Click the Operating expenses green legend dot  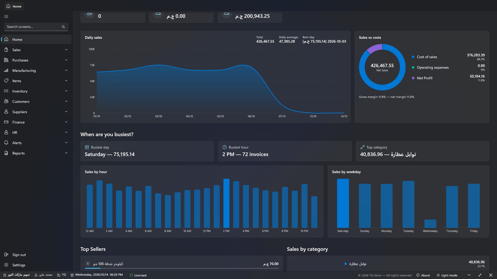[413, 67]
